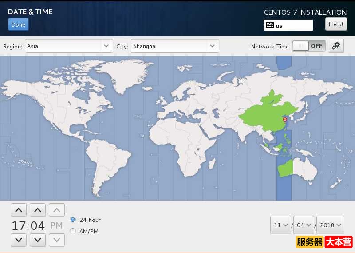This screenshot has height=253, width=355.
Task: Click the disabled AM/PM up arrow
Action: [x=57, y=210]
